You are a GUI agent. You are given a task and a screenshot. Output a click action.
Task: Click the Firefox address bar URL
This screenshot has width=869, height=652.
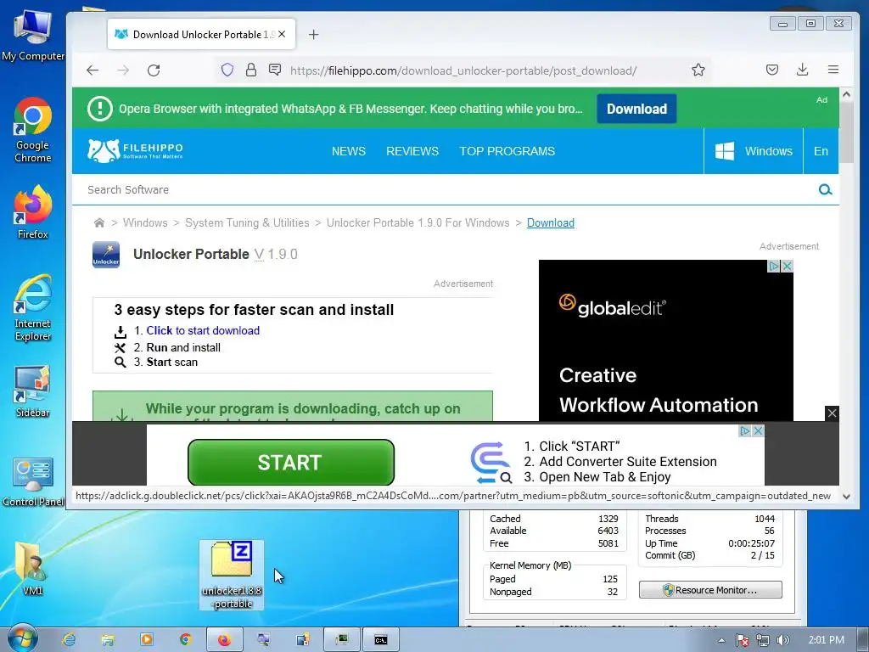pyautogui.click(x=463, y=70)
